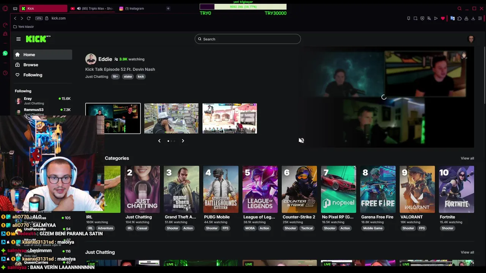Show next featured stream with right arrow
The image size is (486, 273).
183,141
